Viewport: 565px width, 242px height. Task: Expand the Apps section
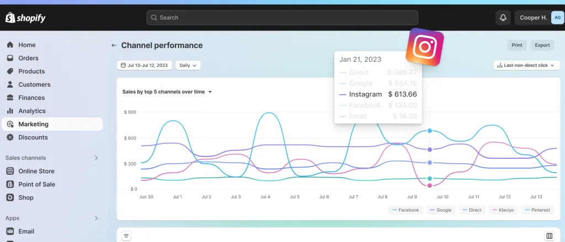[96, 218]
